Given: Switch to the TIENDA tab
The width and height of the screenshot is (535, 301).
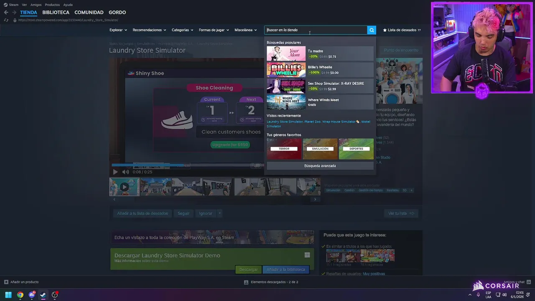Looking at the screenshot, I should click(x=28, y=13).
